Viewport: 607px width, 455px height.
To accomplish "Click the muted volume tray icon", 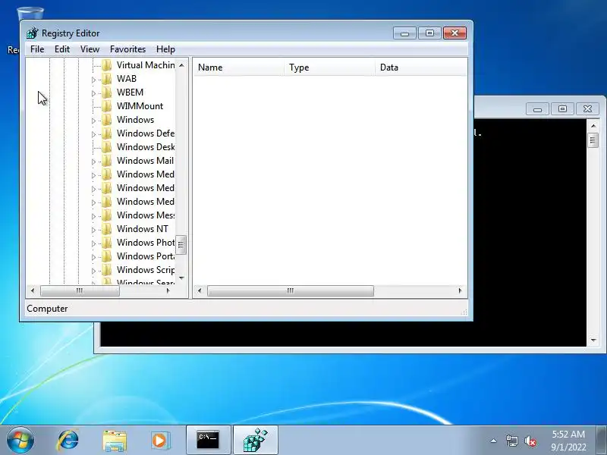I will click(x=530, y=441).
